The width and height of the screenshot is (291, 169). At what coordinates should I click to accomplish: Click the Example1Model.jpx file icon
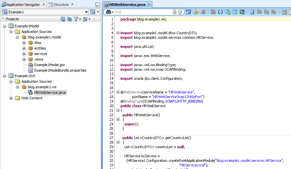[30, 65]
